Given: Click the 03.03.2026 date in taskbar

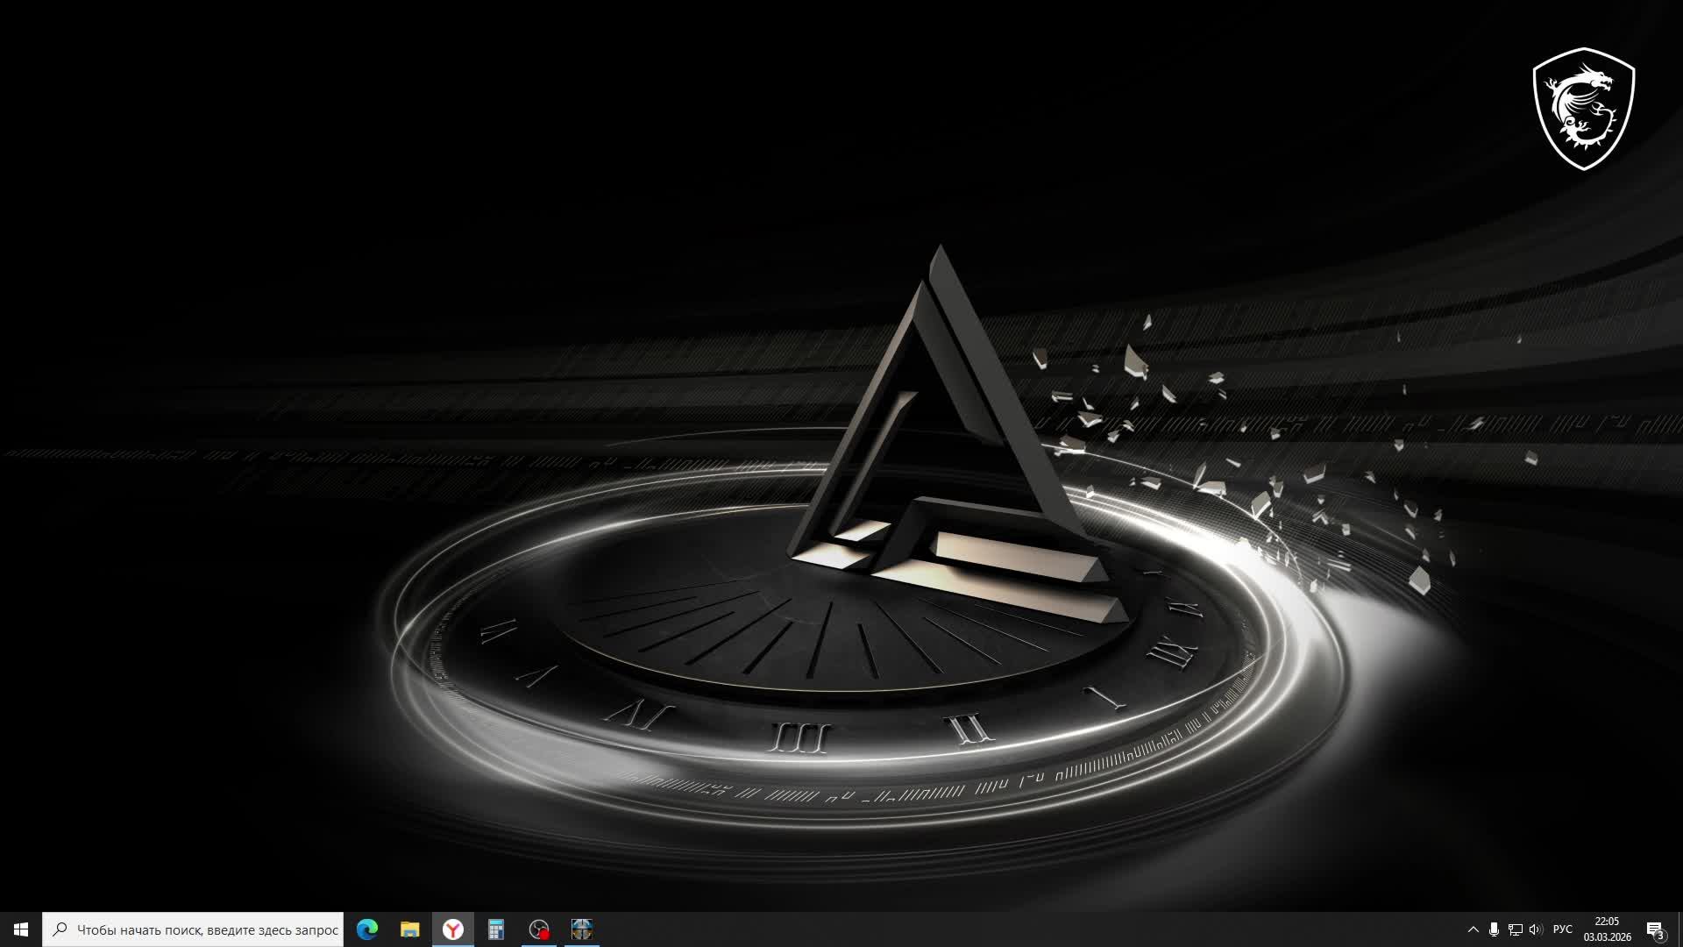Looking at the screenshot, I should [x=1607, y=937].
